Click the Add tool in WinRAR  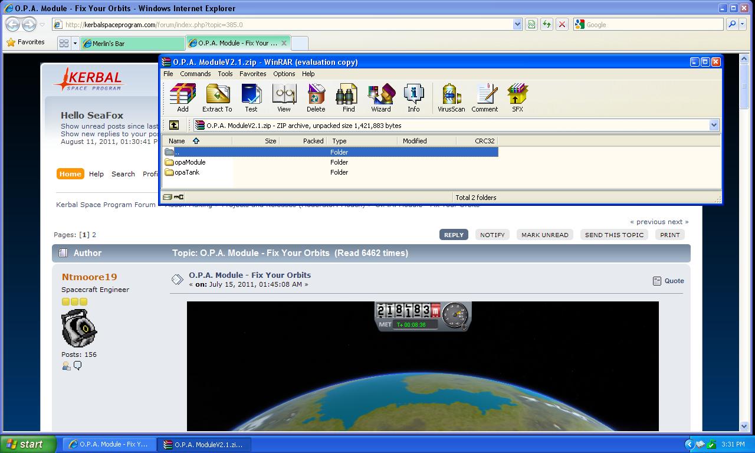183,97
